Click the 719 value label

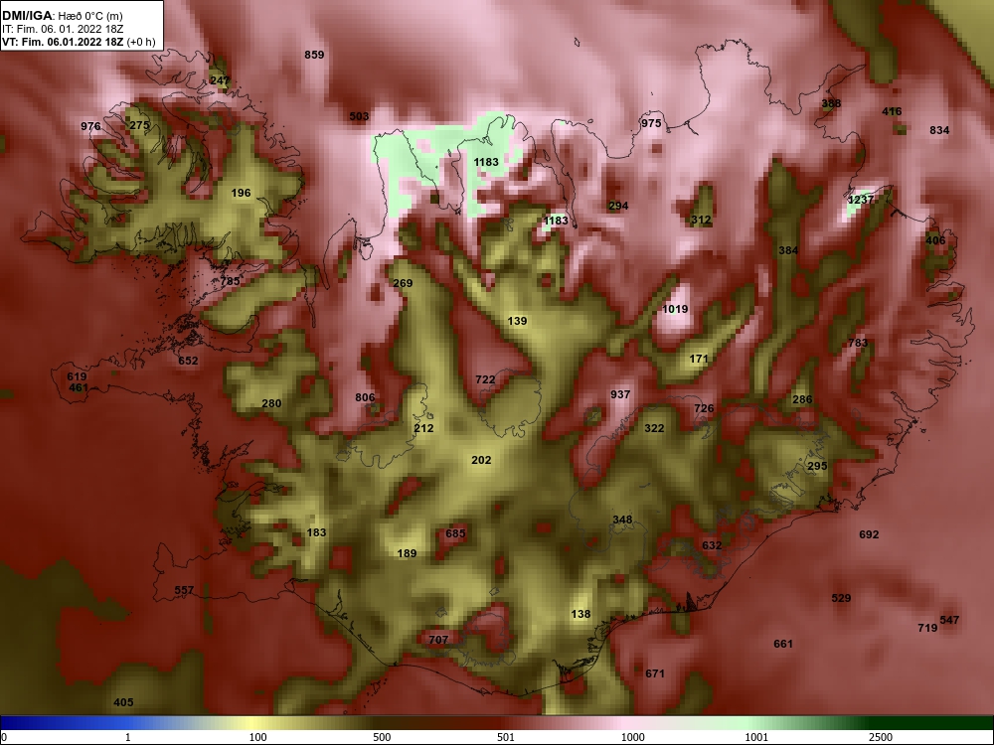(x=928, y=628)
